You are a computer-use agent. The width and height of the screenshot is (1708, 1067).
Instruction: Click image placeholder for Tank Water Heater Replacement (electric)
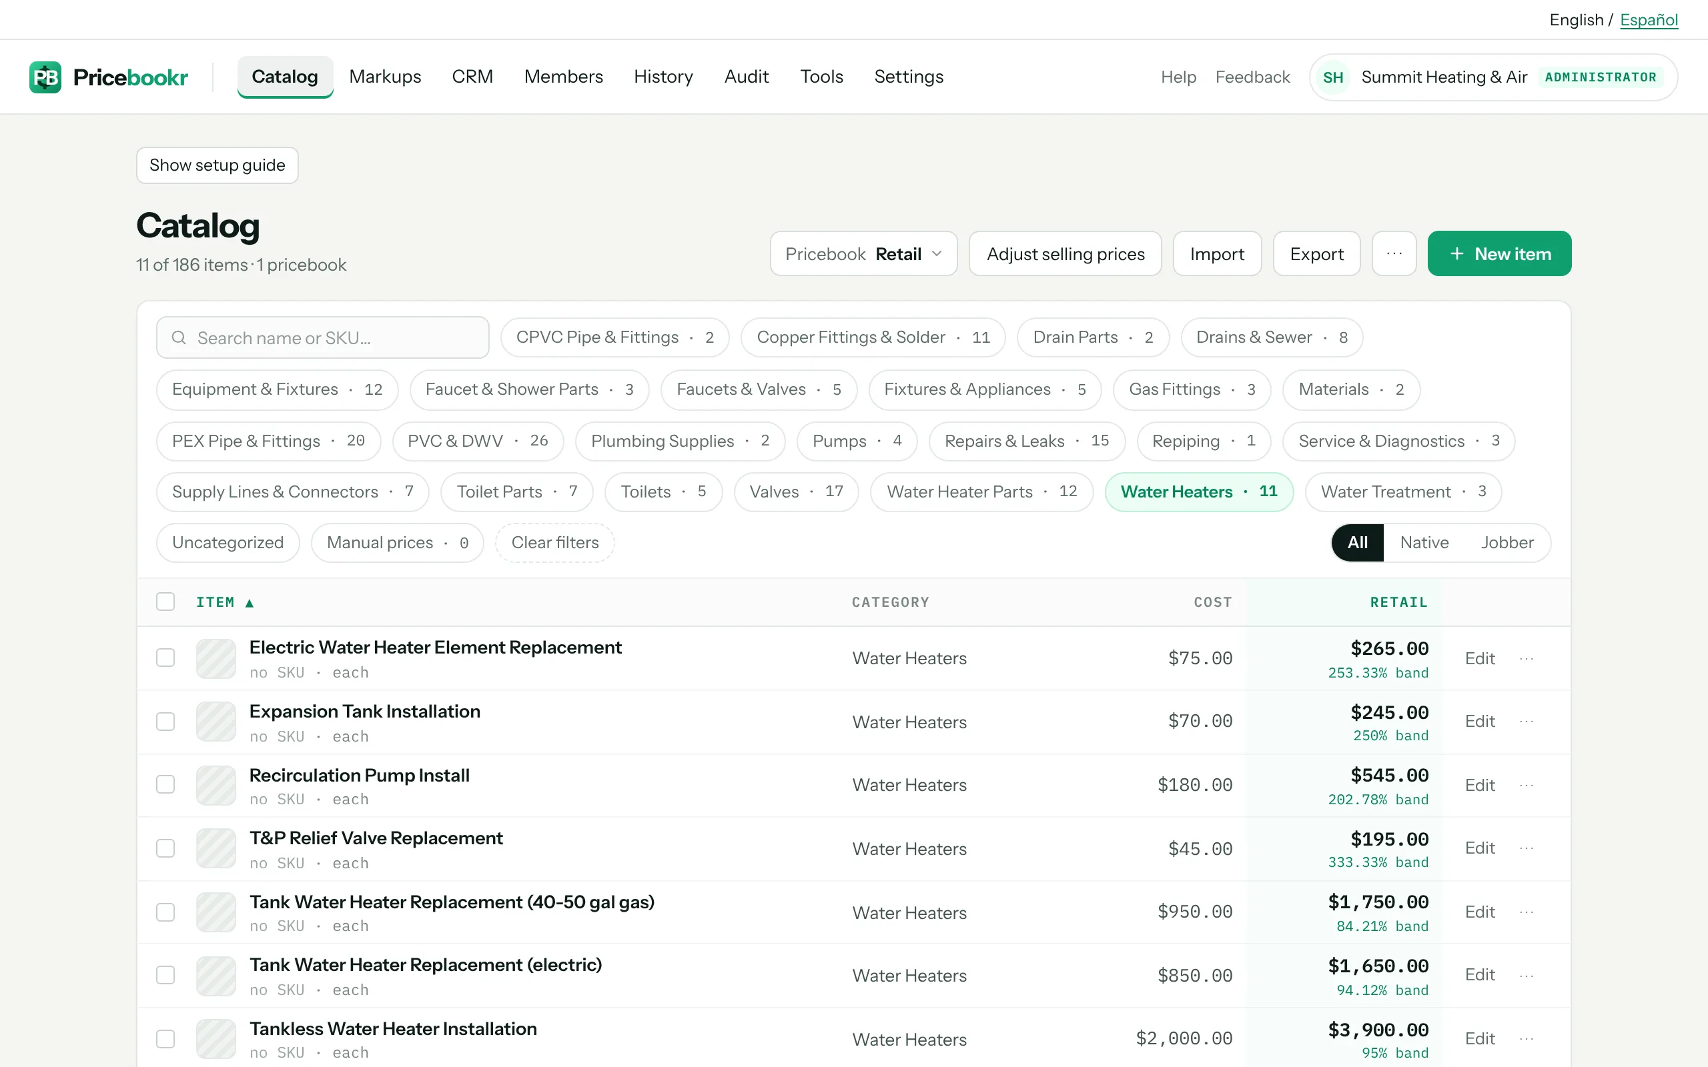click(216, 975)
